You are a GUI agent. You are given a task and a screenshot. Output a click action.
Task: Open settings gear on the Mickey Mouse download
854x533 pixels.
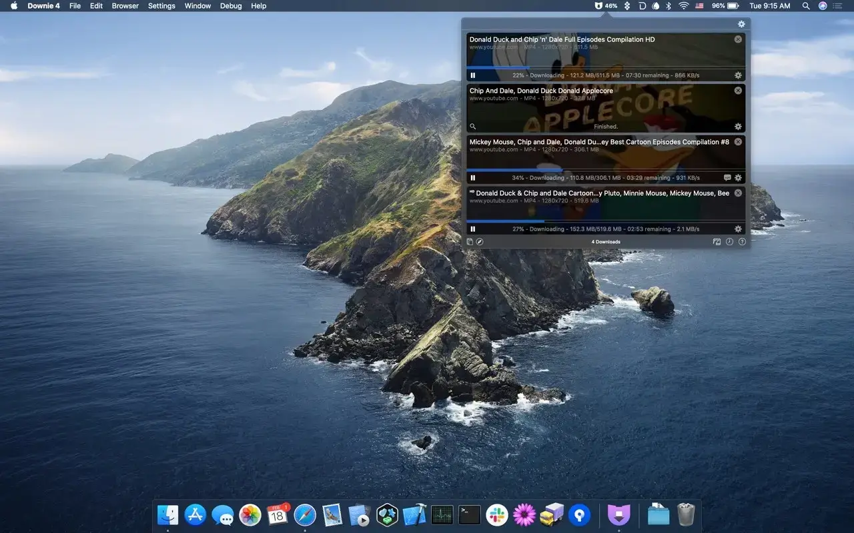click(738, 177)
